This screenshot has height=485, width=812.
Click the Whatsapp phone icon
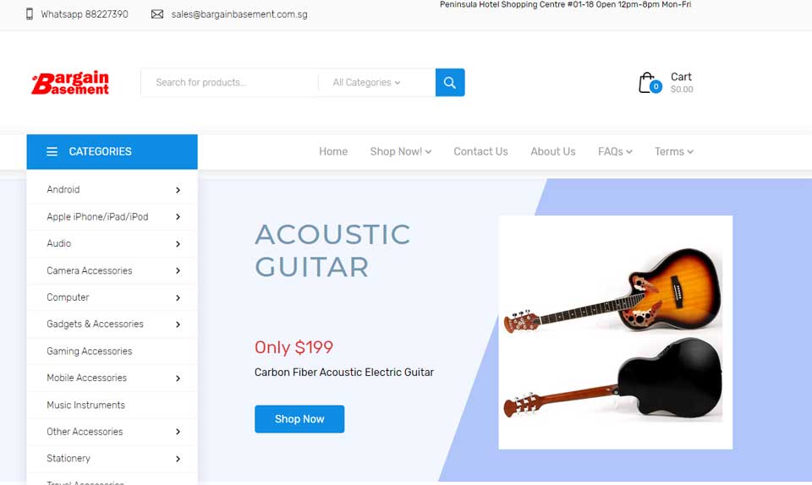pos(30,14)
